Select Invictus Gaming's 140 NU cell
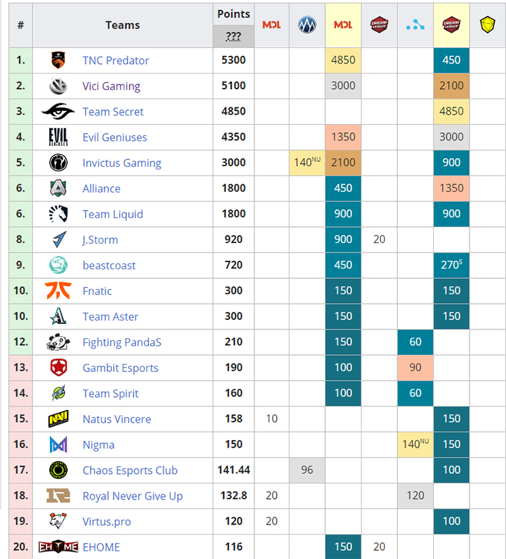Viewport: 506px width, 559px height. (307, 163)
